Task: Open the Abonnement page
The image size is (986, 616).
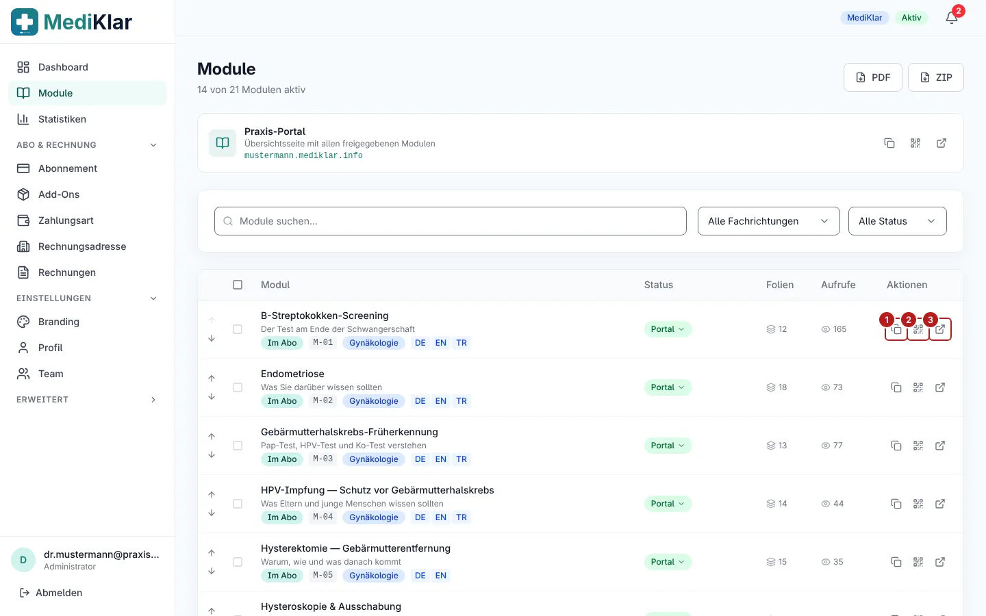Action: click(88, 168)
